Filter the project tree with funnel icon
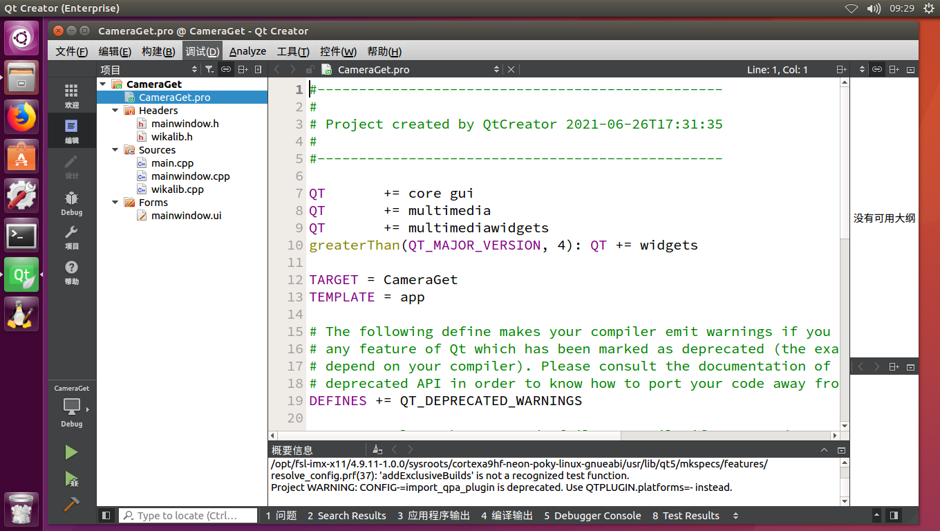This screenshot has height=531, width=940. coord(209,69)
